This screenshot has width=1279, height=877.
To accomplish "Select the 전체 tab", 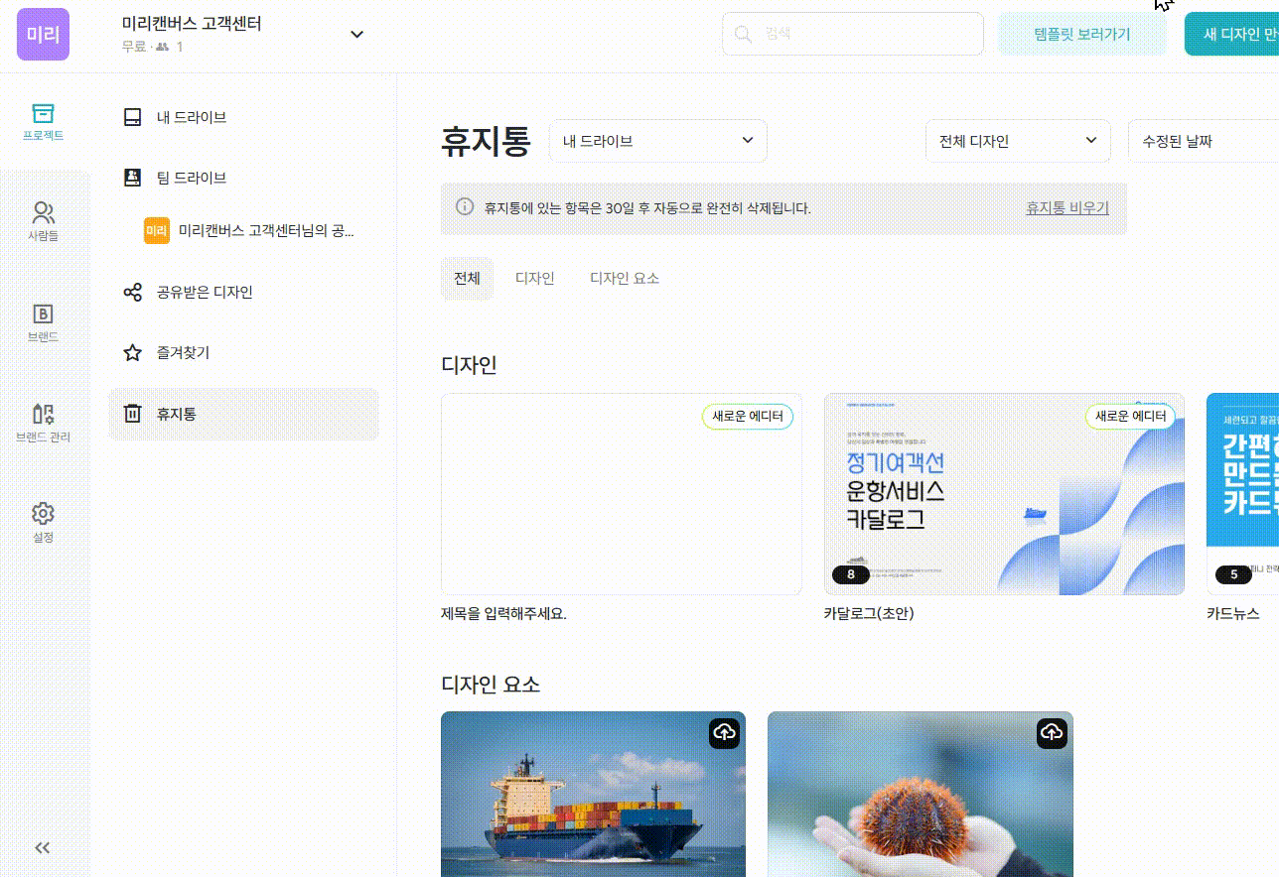I will point(467,279).
